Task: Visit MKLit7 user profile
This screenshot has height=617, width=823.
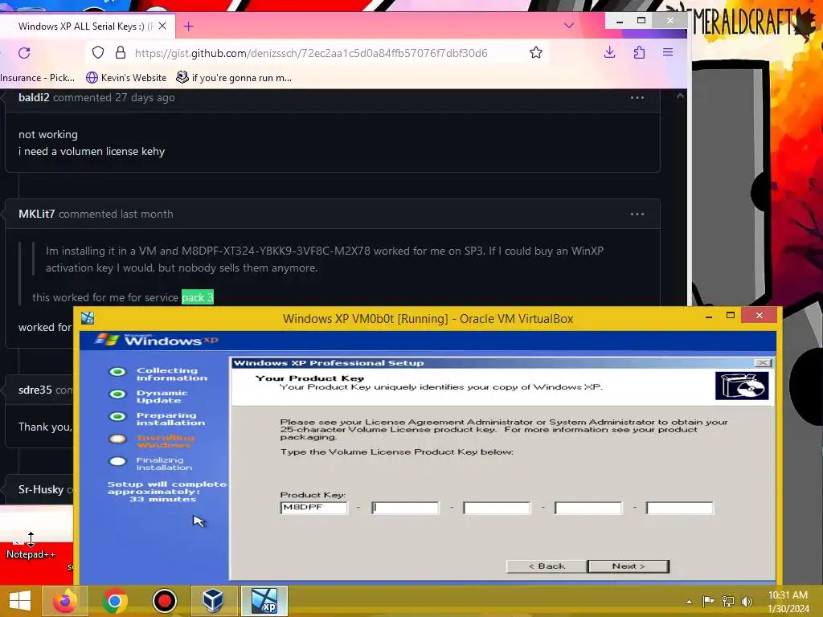Action: [36, 214]
